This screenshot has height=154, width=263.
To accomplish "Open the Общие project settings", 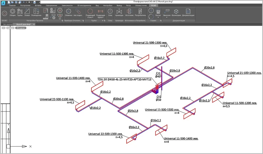I will pyautogui.click(x=13, y=13).
